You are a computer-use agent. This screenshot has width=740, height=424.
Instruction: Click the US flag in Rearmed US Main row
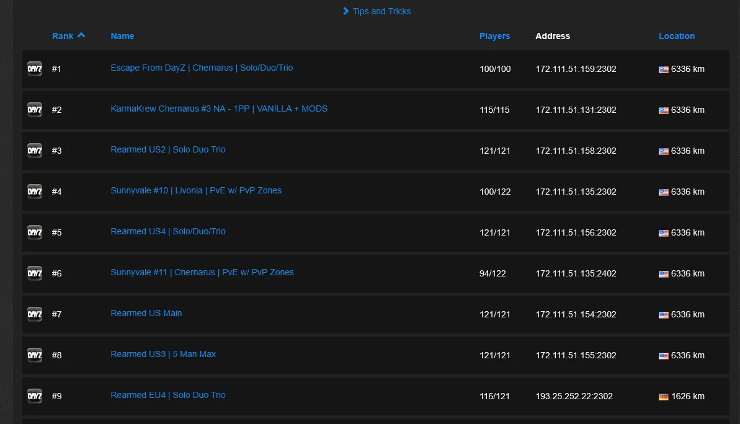click(664, 314)
